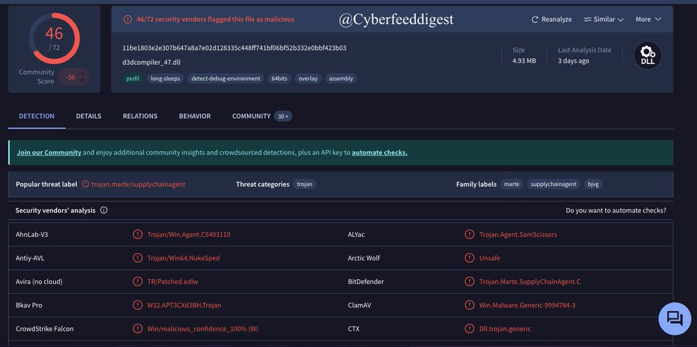The width and height of the screenshot is (697, 347).
Task: Click the warning icon for Avira detection
Action: point(138,281)
